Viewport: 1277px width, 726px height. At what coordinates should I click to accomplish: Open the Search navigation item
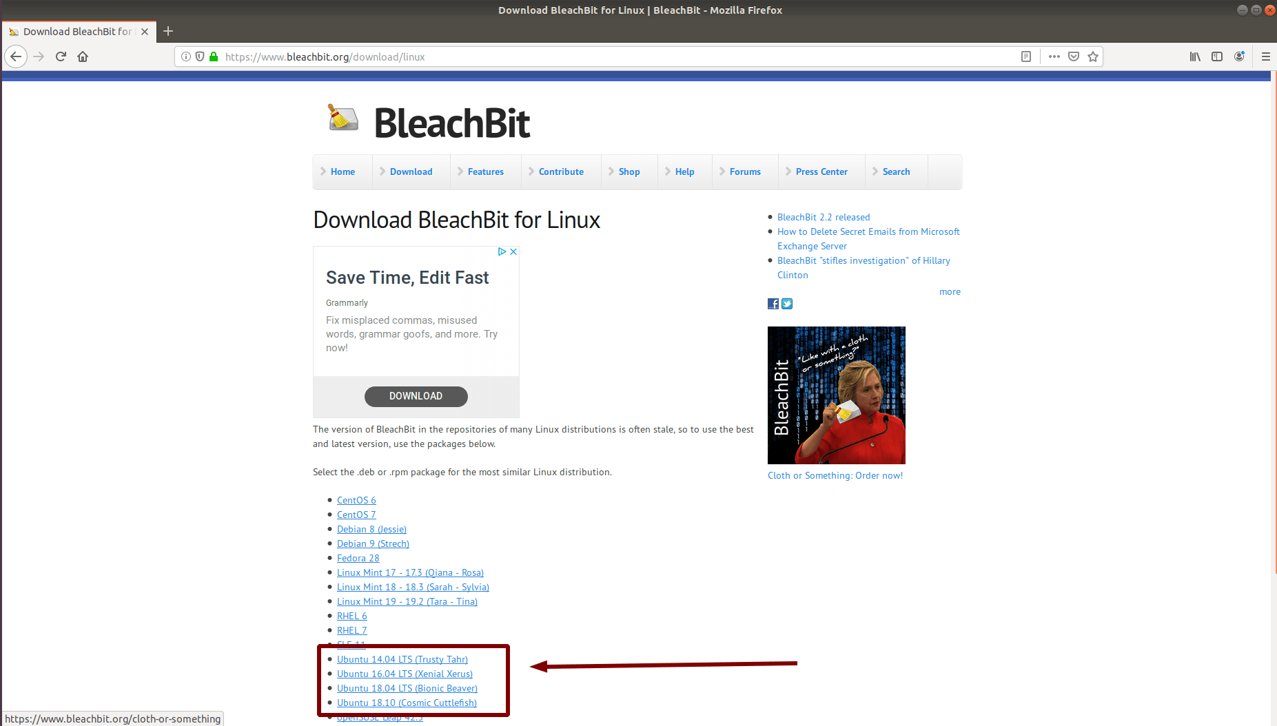pyautogui.click(x=896, y=172)
